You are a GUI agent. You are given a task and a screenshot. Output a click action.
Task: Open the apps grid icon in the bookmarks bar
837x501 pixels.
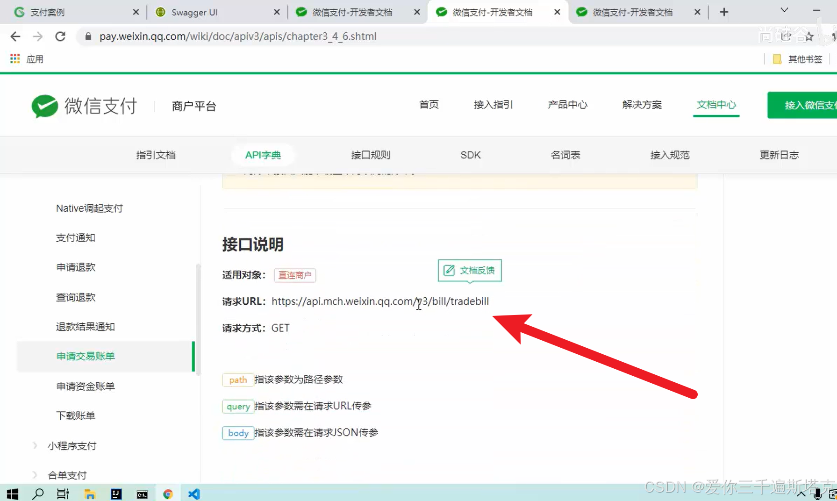tap(15, 59)
